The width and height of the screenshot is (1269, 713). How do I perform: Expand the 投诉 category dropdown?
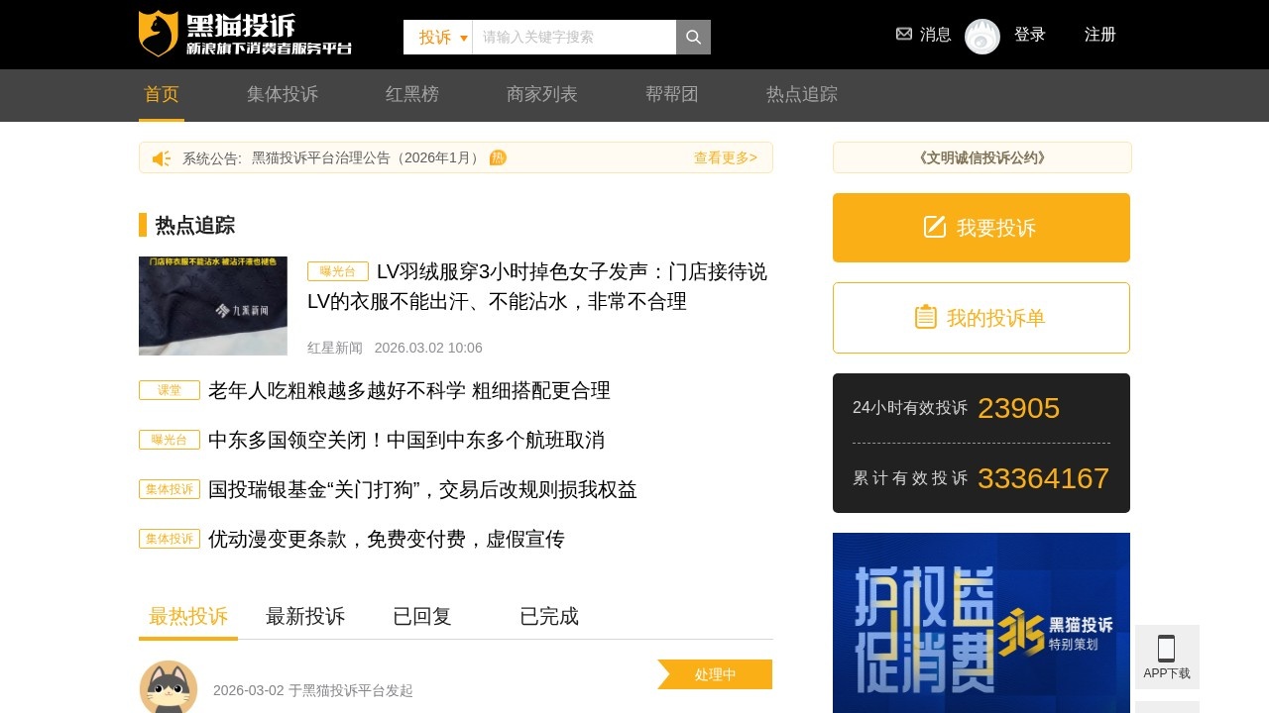437,37
